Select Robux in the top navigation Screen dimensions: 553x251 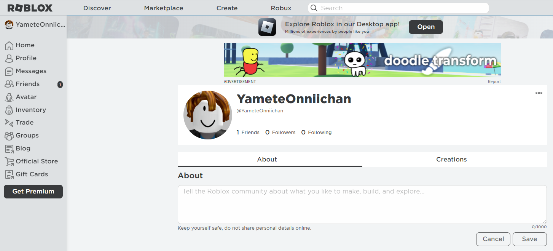coord(281,8)
